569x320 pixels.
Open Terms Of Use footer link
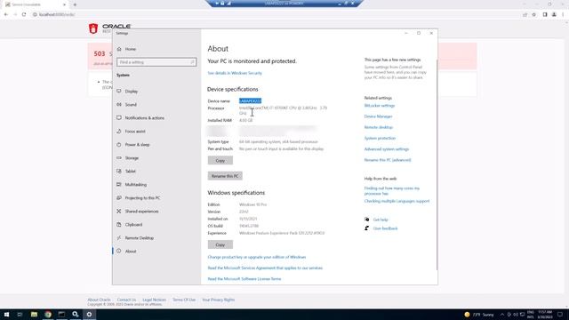tap(184, 300)
